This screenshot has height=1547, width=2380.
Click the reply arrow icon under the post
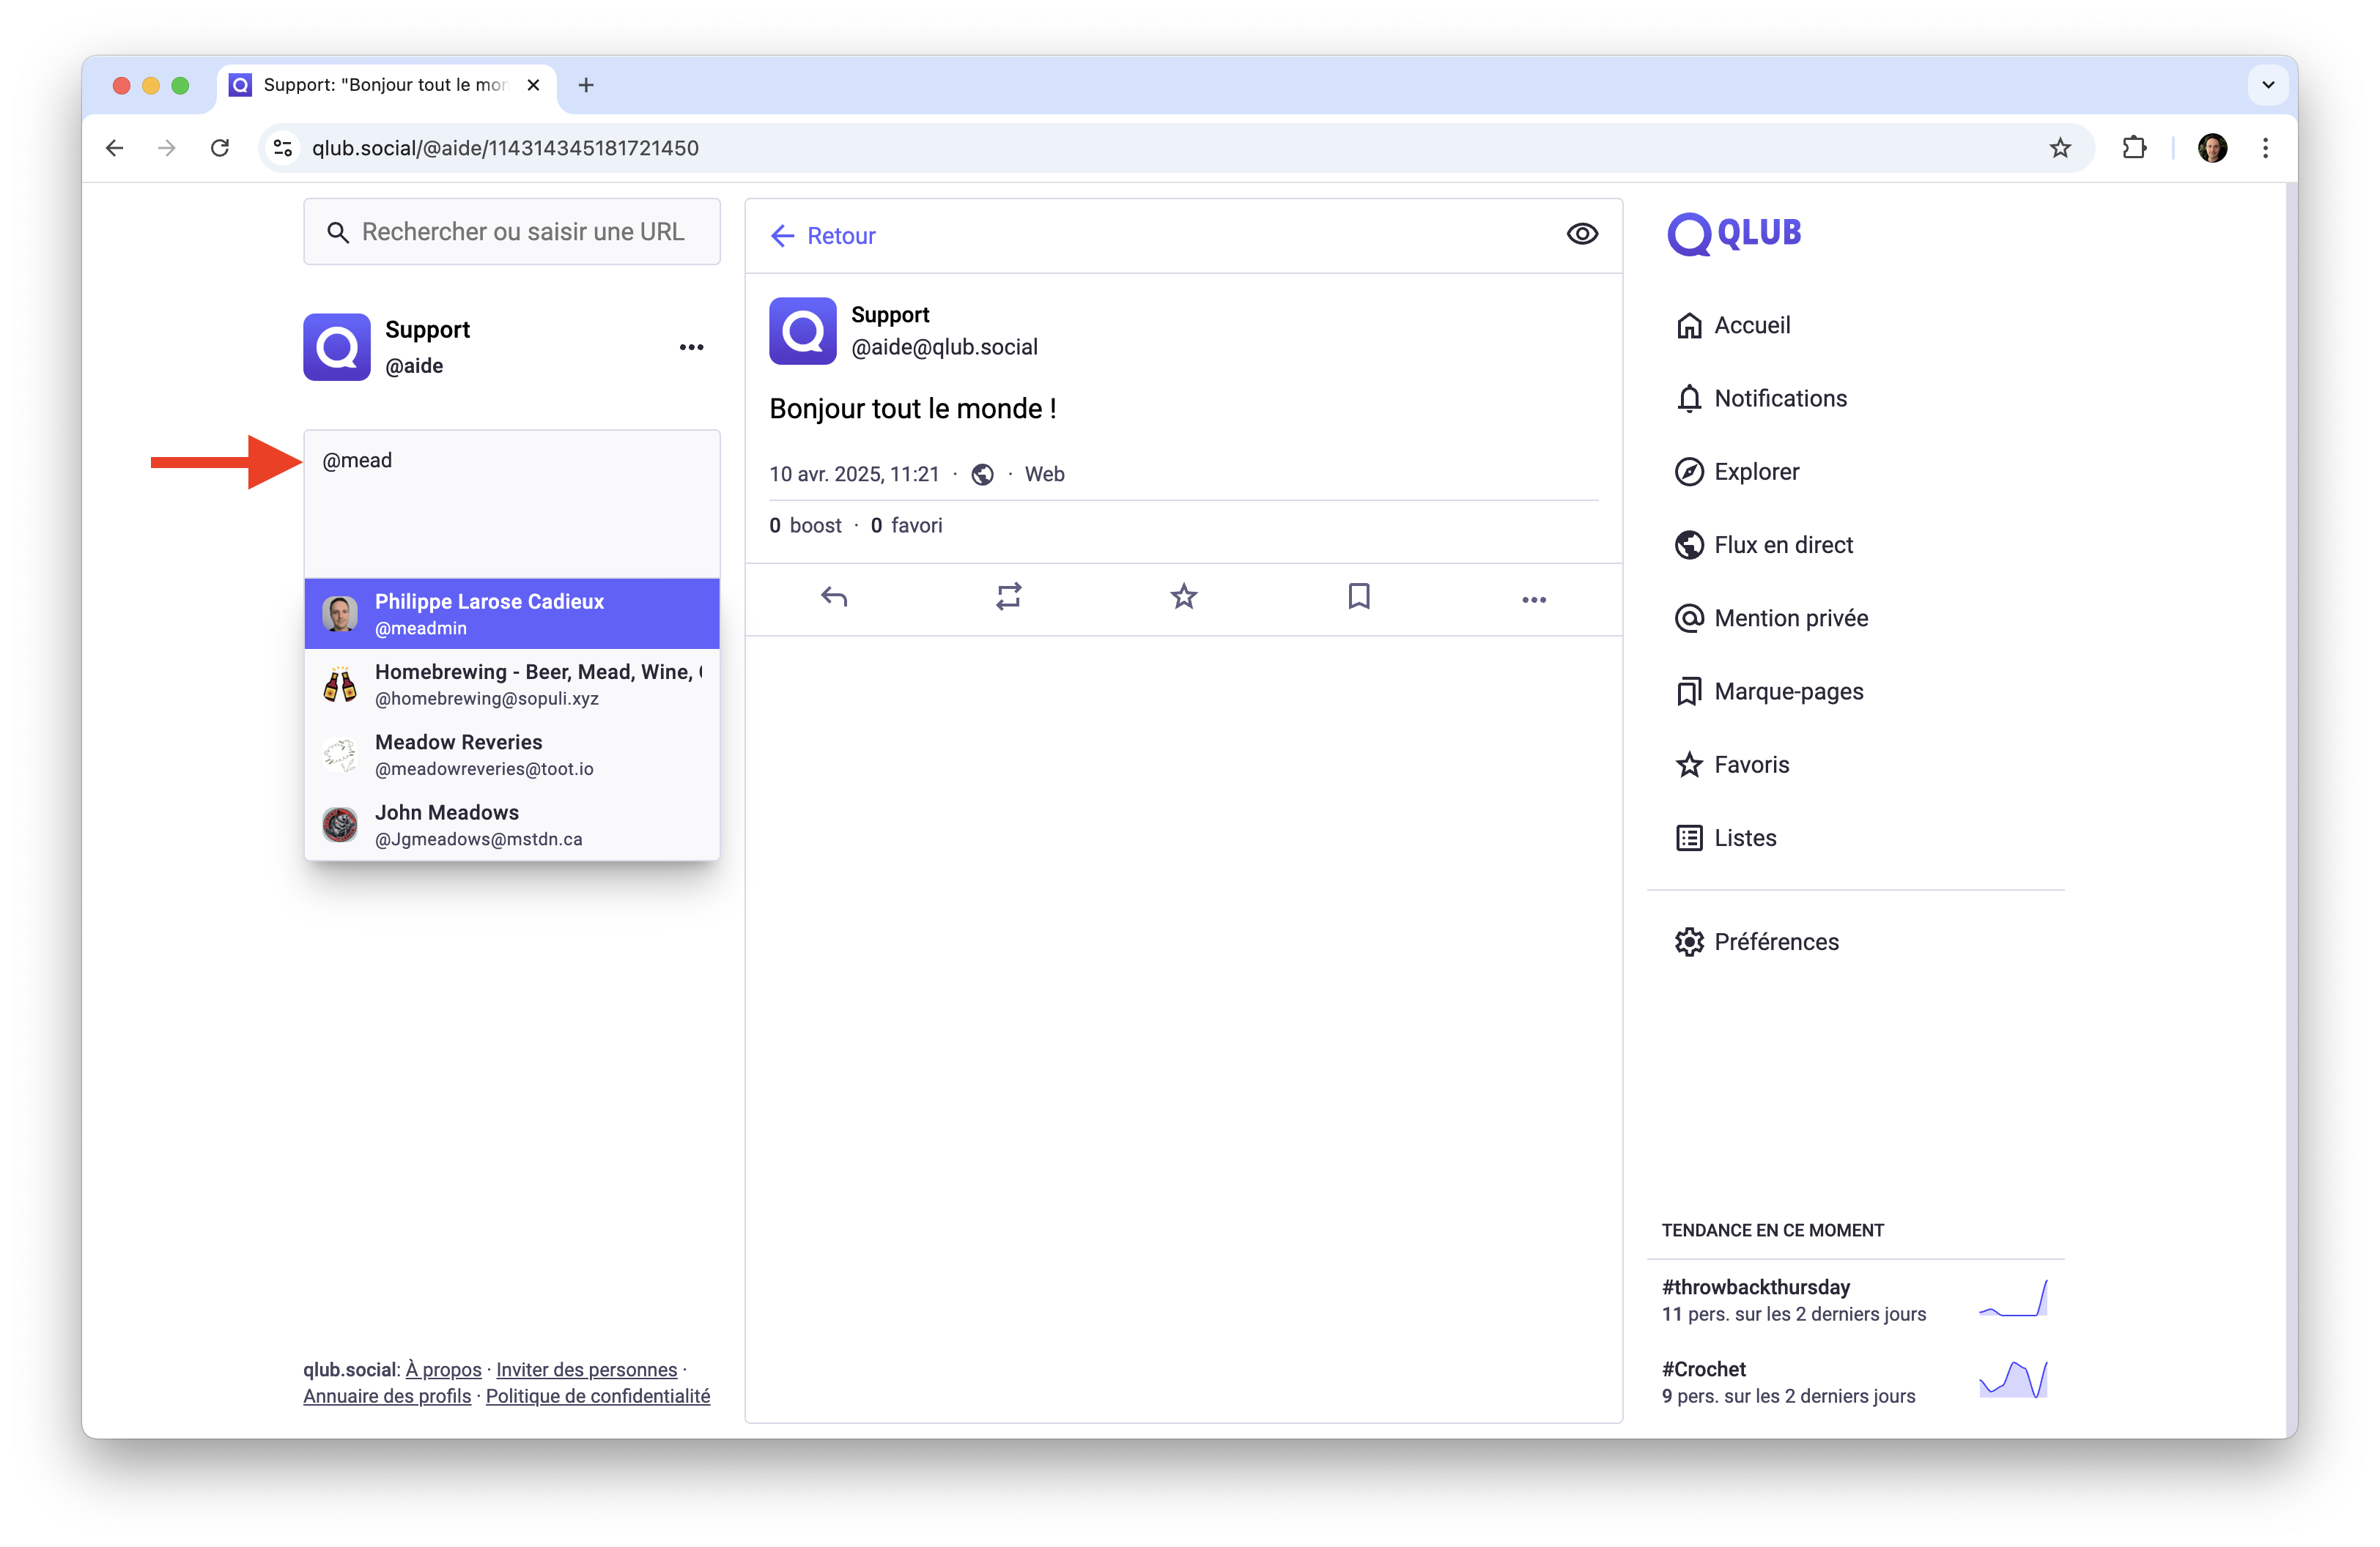834,598
